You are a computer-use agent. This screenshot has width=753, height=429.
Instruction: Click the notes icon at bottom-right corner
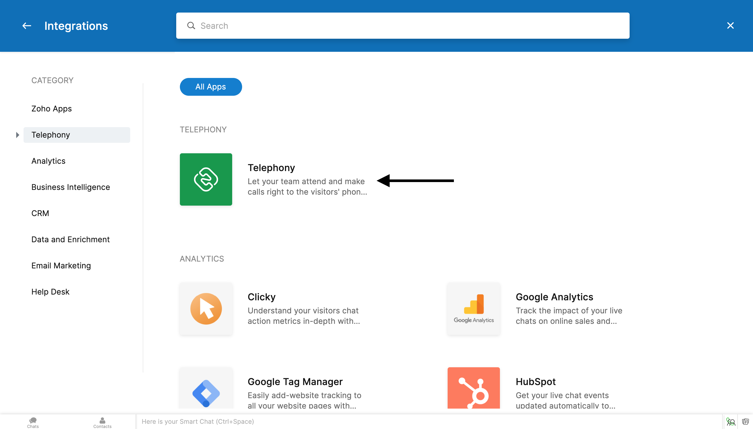(x=745, y=422)
